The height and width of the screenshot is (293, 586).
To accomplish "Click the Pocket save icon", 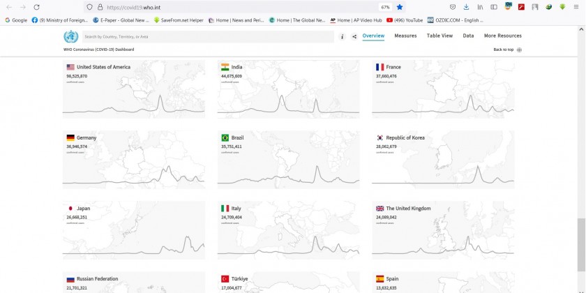I will (x=452, y=7).
